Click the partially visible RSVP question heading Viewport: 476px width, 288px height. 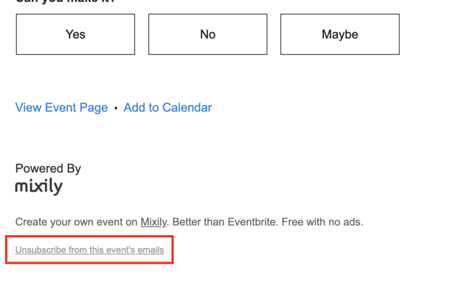tap(65, 2)
